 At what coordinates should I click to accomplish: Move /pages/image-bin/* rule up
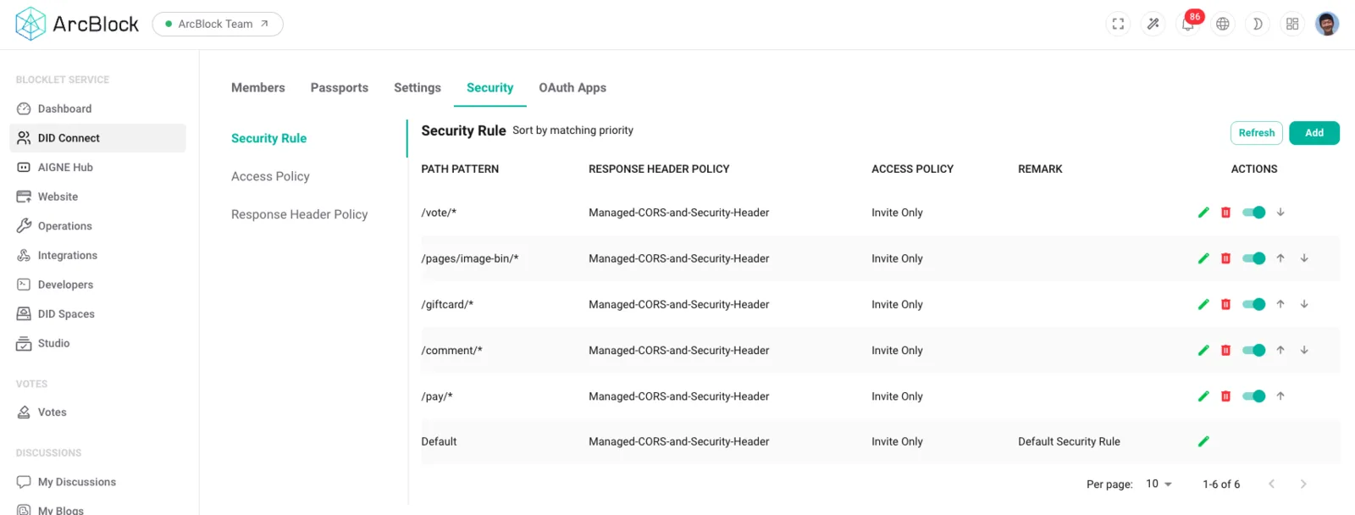point(1280,258)
